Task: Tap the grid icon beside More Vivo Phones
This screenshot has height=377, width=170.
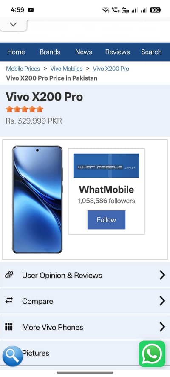Action: pyautogui.click(x=9, y=327)
